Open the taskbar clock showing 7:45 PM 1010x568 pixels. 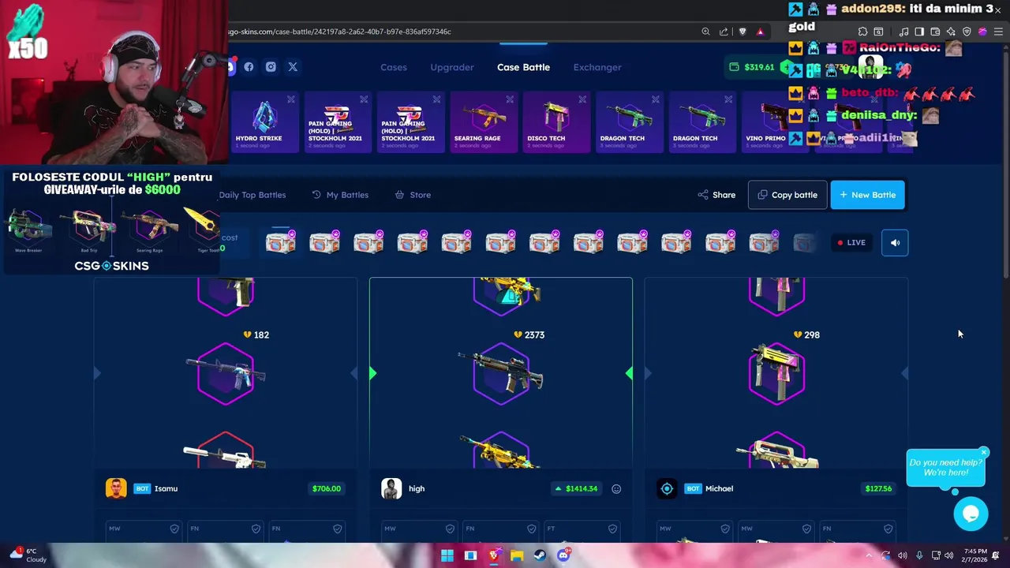pos(975,555)
